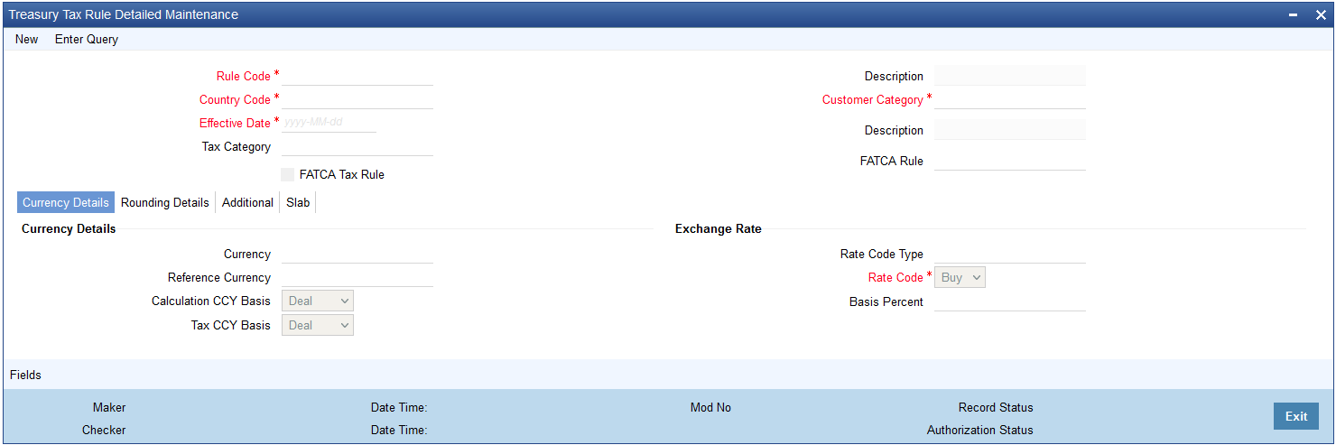
Task: Open Enter Query action
Action: [x=87, y=39]
